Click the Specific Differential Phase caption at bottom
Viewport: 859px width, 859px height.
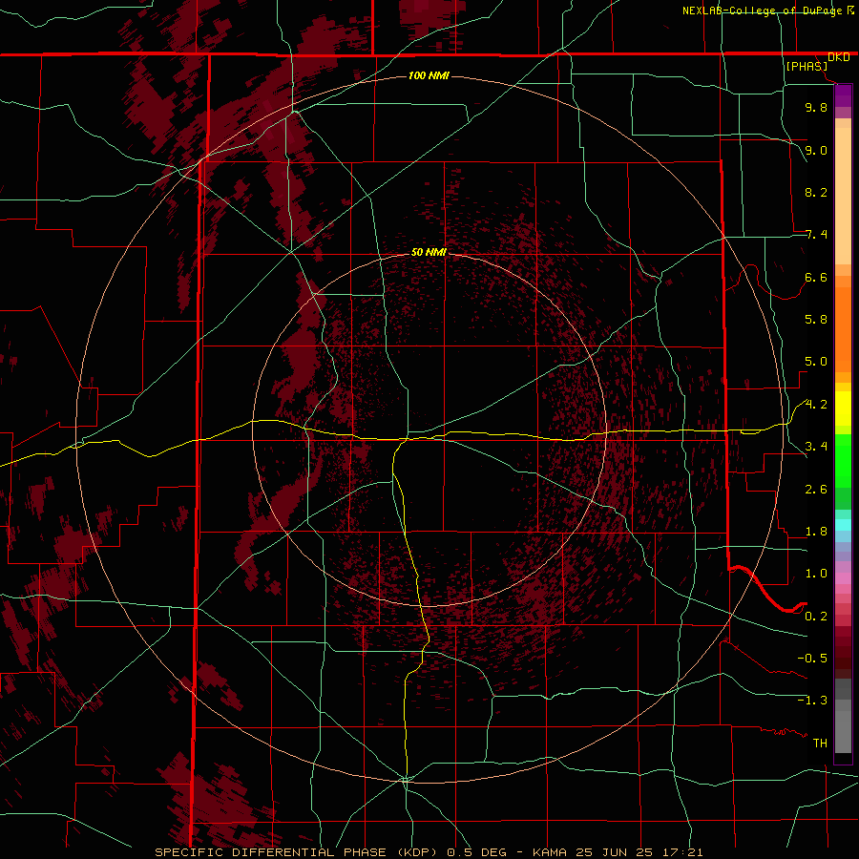(x=429, y=852)
